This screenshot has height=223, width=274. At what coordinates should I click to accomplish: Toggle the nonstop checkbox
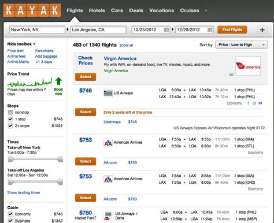click(10, 112)
